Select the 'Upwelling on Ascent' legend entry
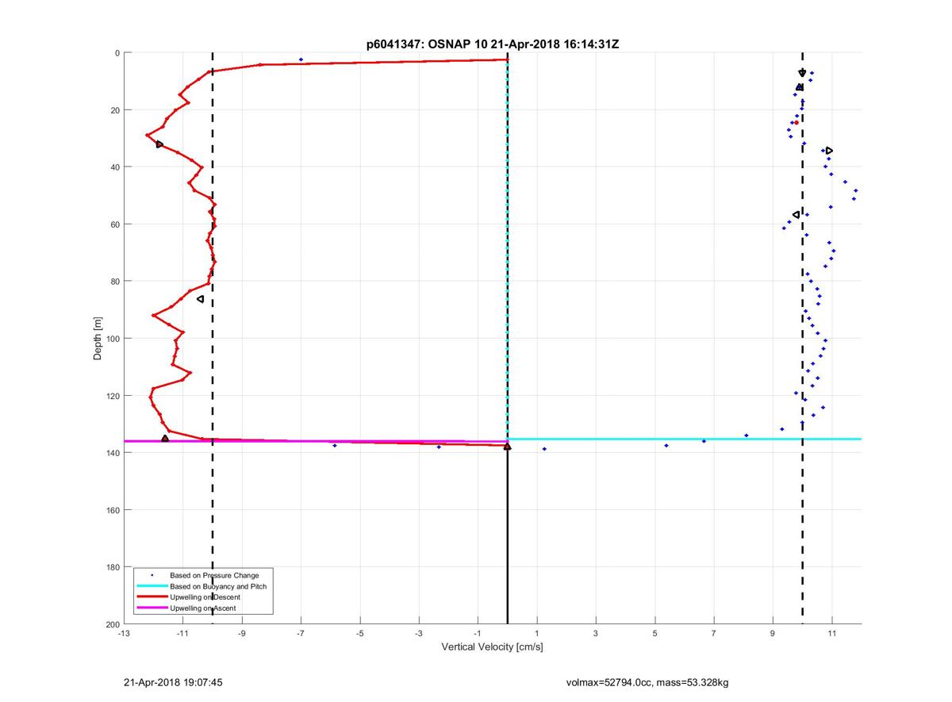This screenshot has height=702, width=952. 202,608
